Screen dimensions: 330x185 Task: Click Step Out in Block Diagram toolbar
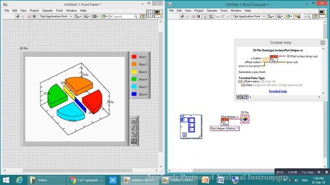227,16
